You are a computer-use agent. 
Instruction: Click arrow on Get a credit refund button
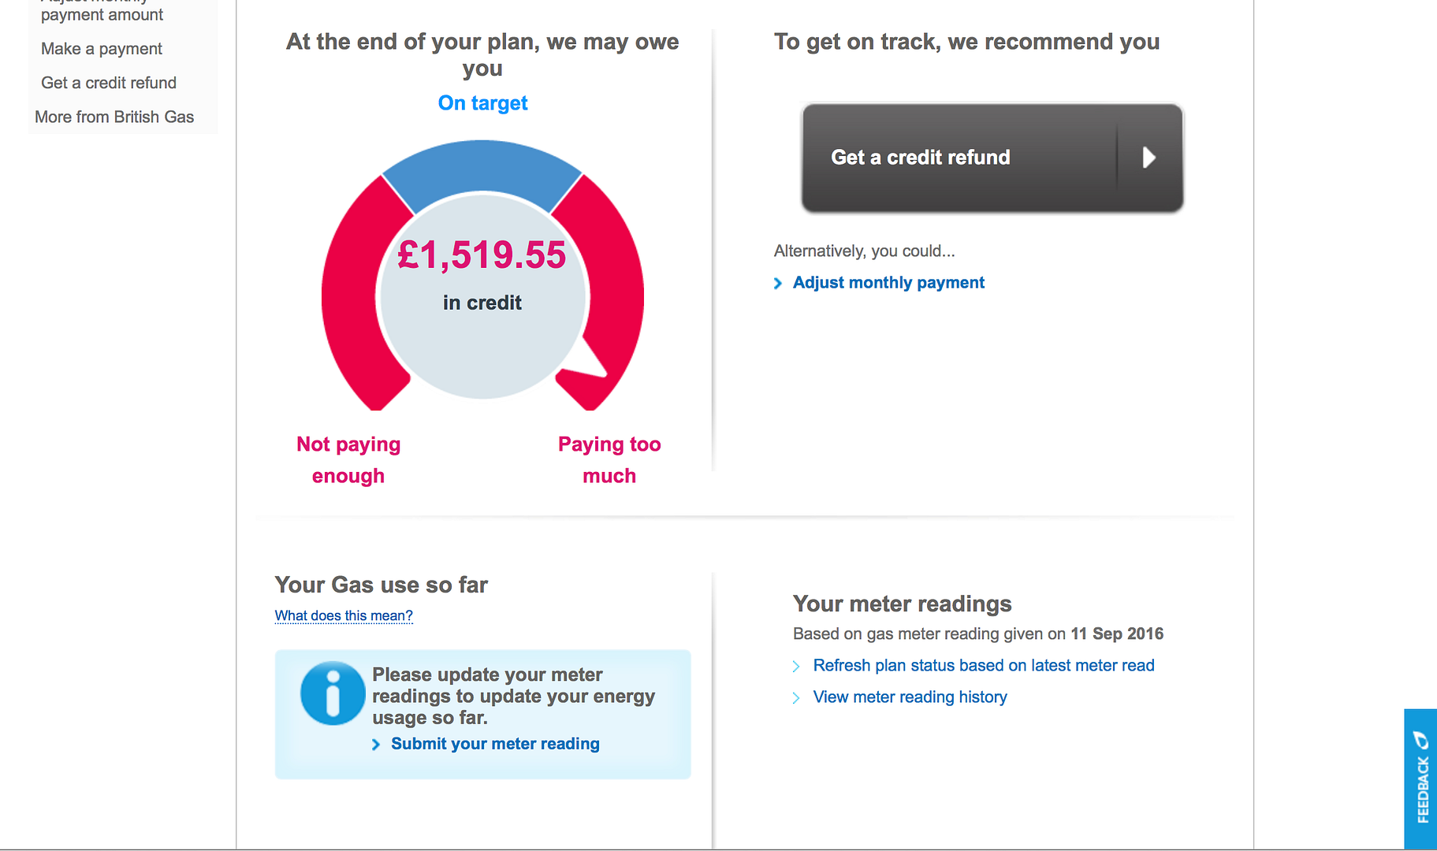(x=1149, y=158)
